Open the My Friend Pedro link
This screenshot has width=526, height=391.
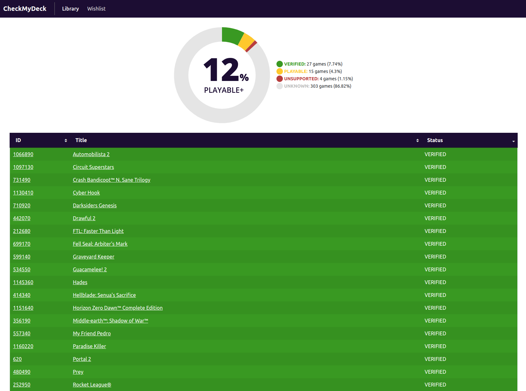[x=92, y=333]
